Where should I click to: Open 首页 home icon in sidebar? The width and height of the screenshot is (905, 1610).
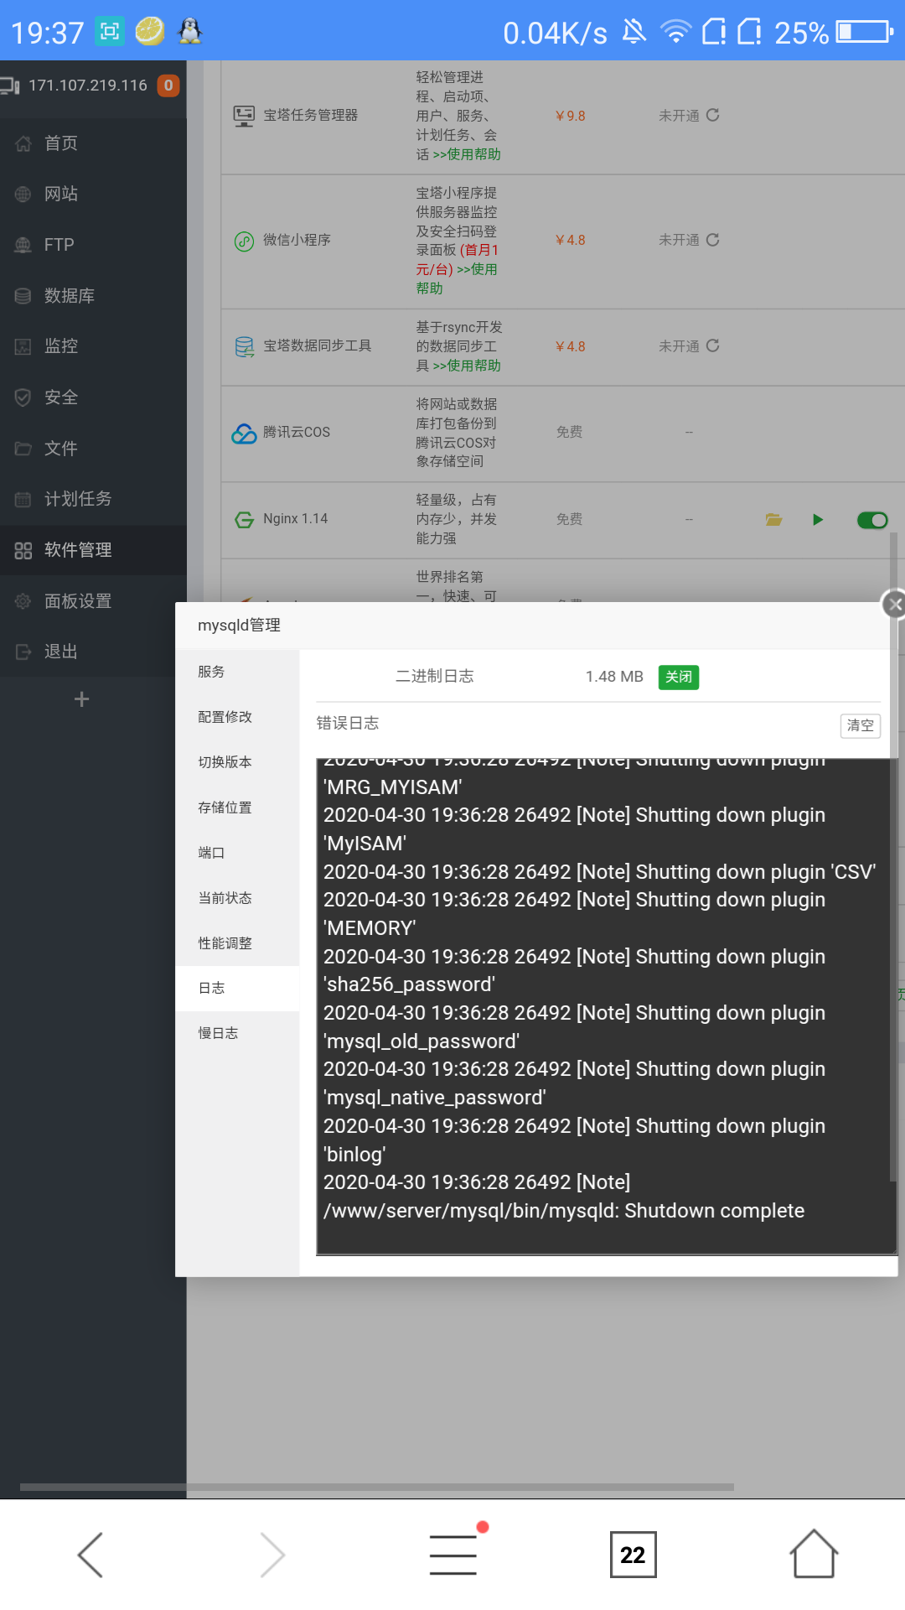coord(23,143)
